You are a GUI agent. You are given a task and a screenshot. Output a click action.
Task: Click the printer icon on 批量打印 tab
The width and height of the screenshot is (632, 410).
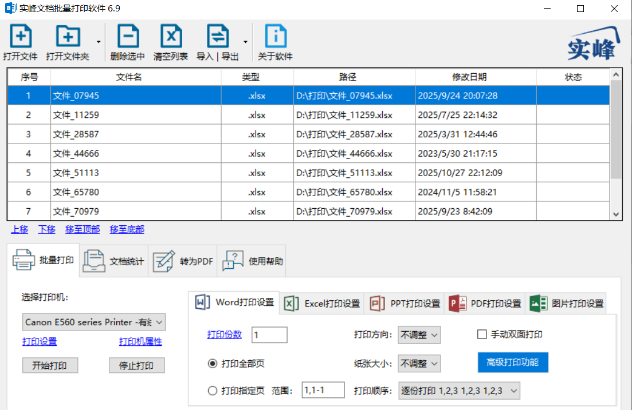point(23,260)
